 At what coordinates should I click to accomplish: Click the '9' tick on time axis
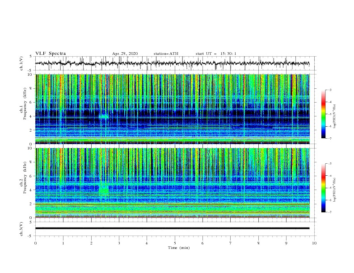pos(286,243)
